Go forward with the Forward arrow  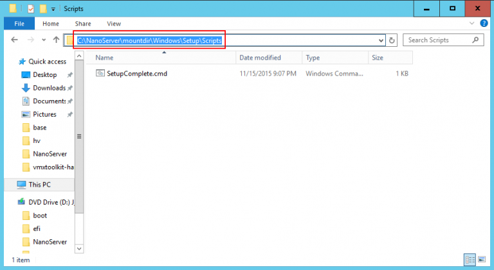tap(31, 40)
